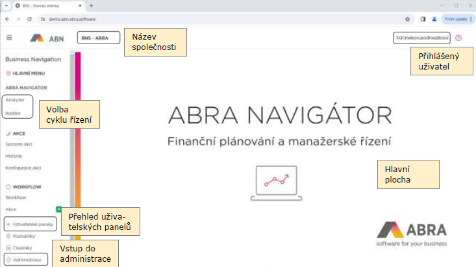
Task: Open Uživatelské panely
Action: (x=32, y=224)
